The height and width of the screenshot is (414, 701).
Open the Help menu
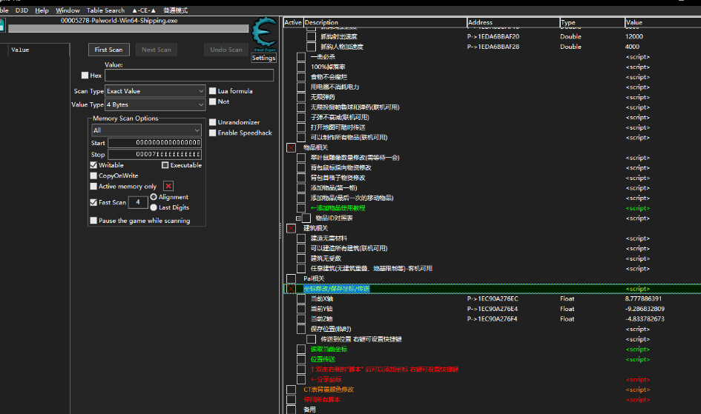point(42,10)
